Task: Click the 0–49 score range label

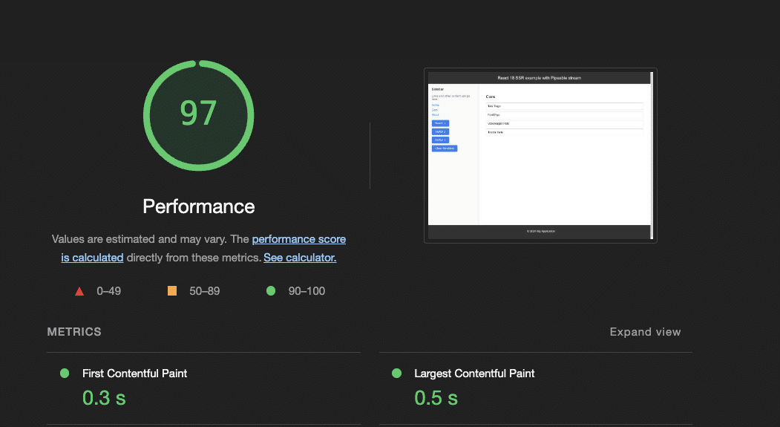Action: point(108,291)
